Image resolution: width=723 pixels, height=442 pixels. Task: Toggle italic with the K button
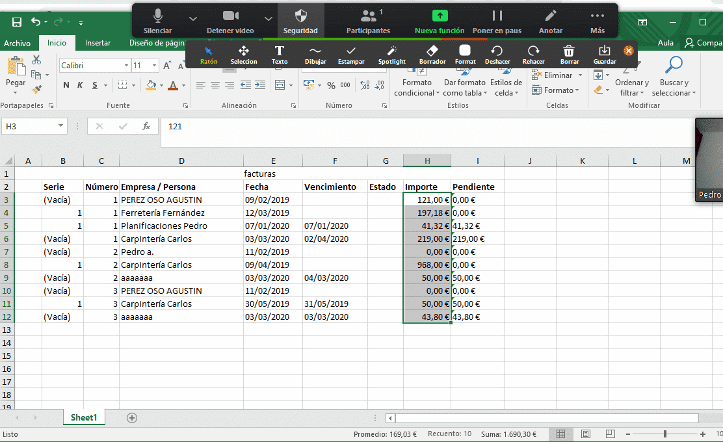click(x=80, y=85)
